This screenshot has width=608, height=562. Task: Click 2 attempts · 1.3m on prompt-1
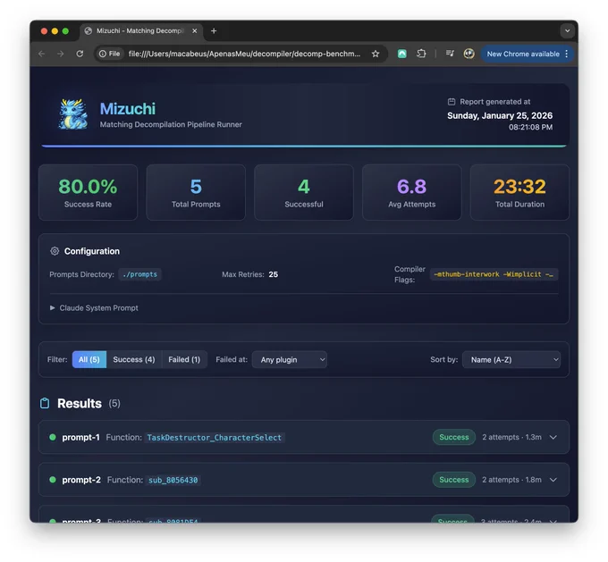[x=511, y=437]
